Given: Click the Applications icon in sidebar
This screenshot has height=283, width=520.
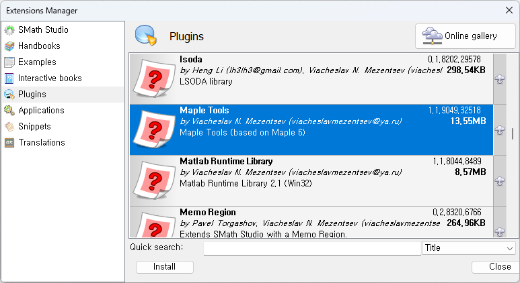Looking at the screenshot, I should click(9, 111).
